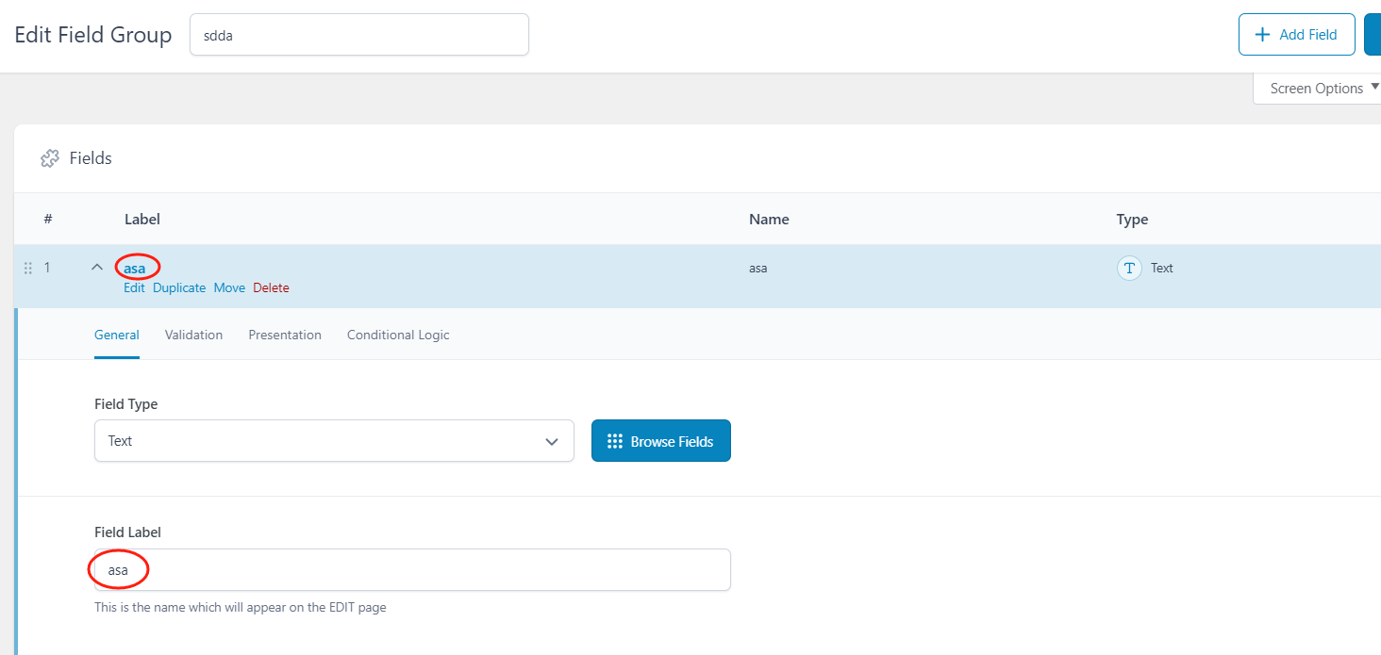Open the Field Type dropdown showing Text
Viewport: 1381px width, 655px height.
point(334,441)
